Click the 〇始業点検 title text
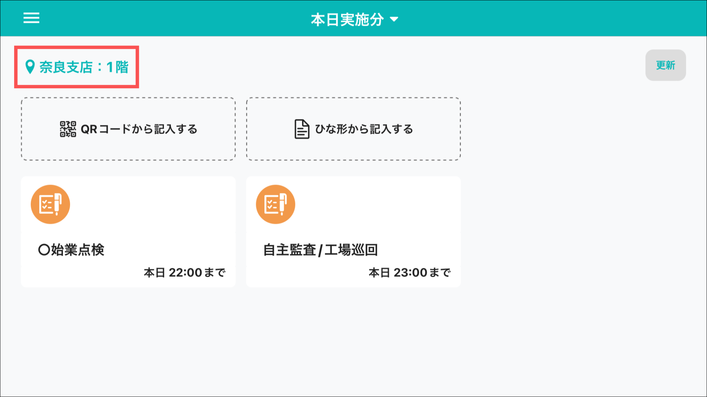 click(x=71, y=250)
